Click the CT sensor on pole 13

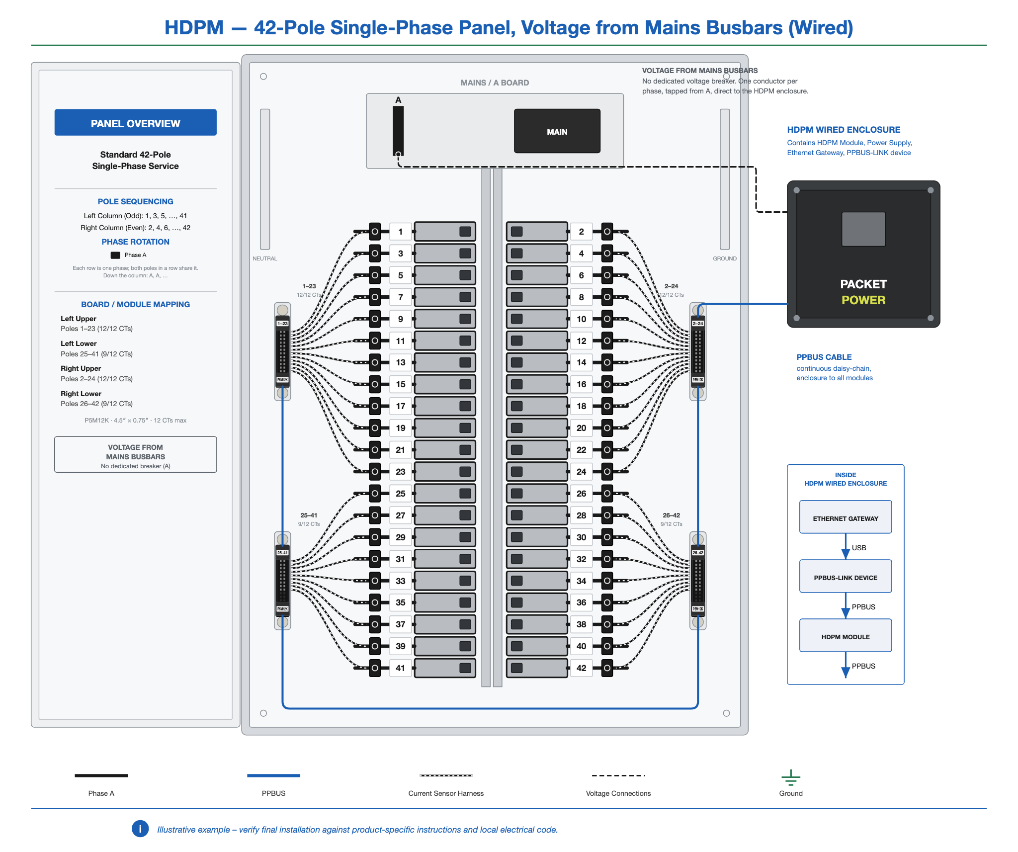click(375, 362)
